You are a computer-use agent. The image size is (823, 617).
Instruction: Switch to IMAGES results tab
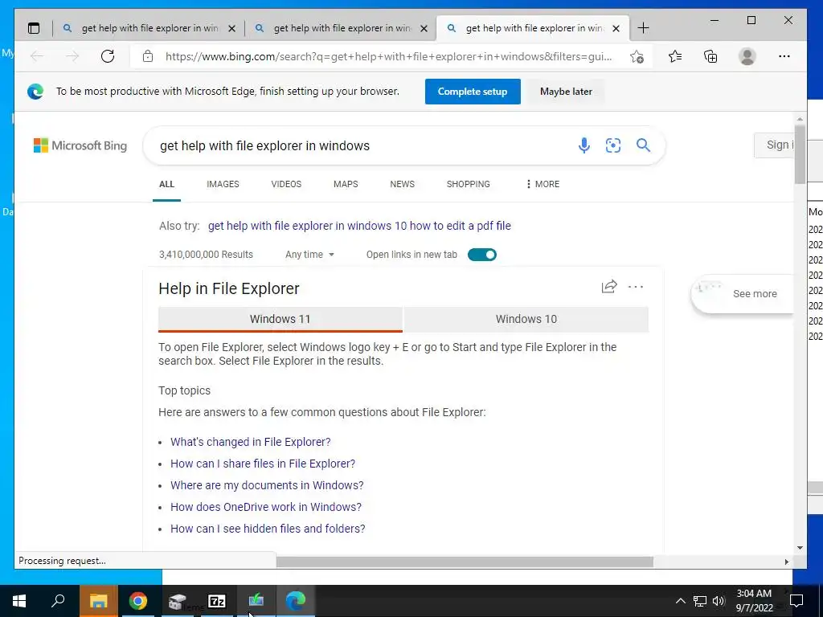click(x=223, y=184)
